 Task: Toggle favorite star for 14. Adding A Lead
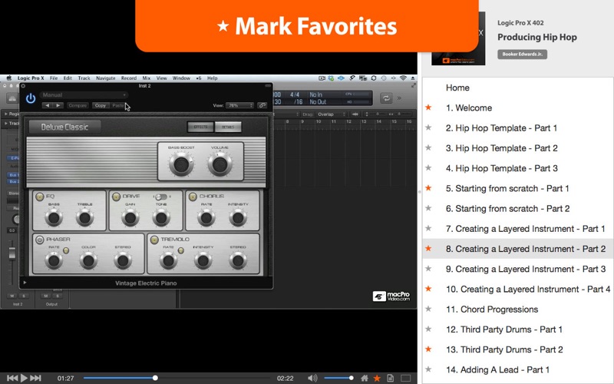tap(429, 369)
